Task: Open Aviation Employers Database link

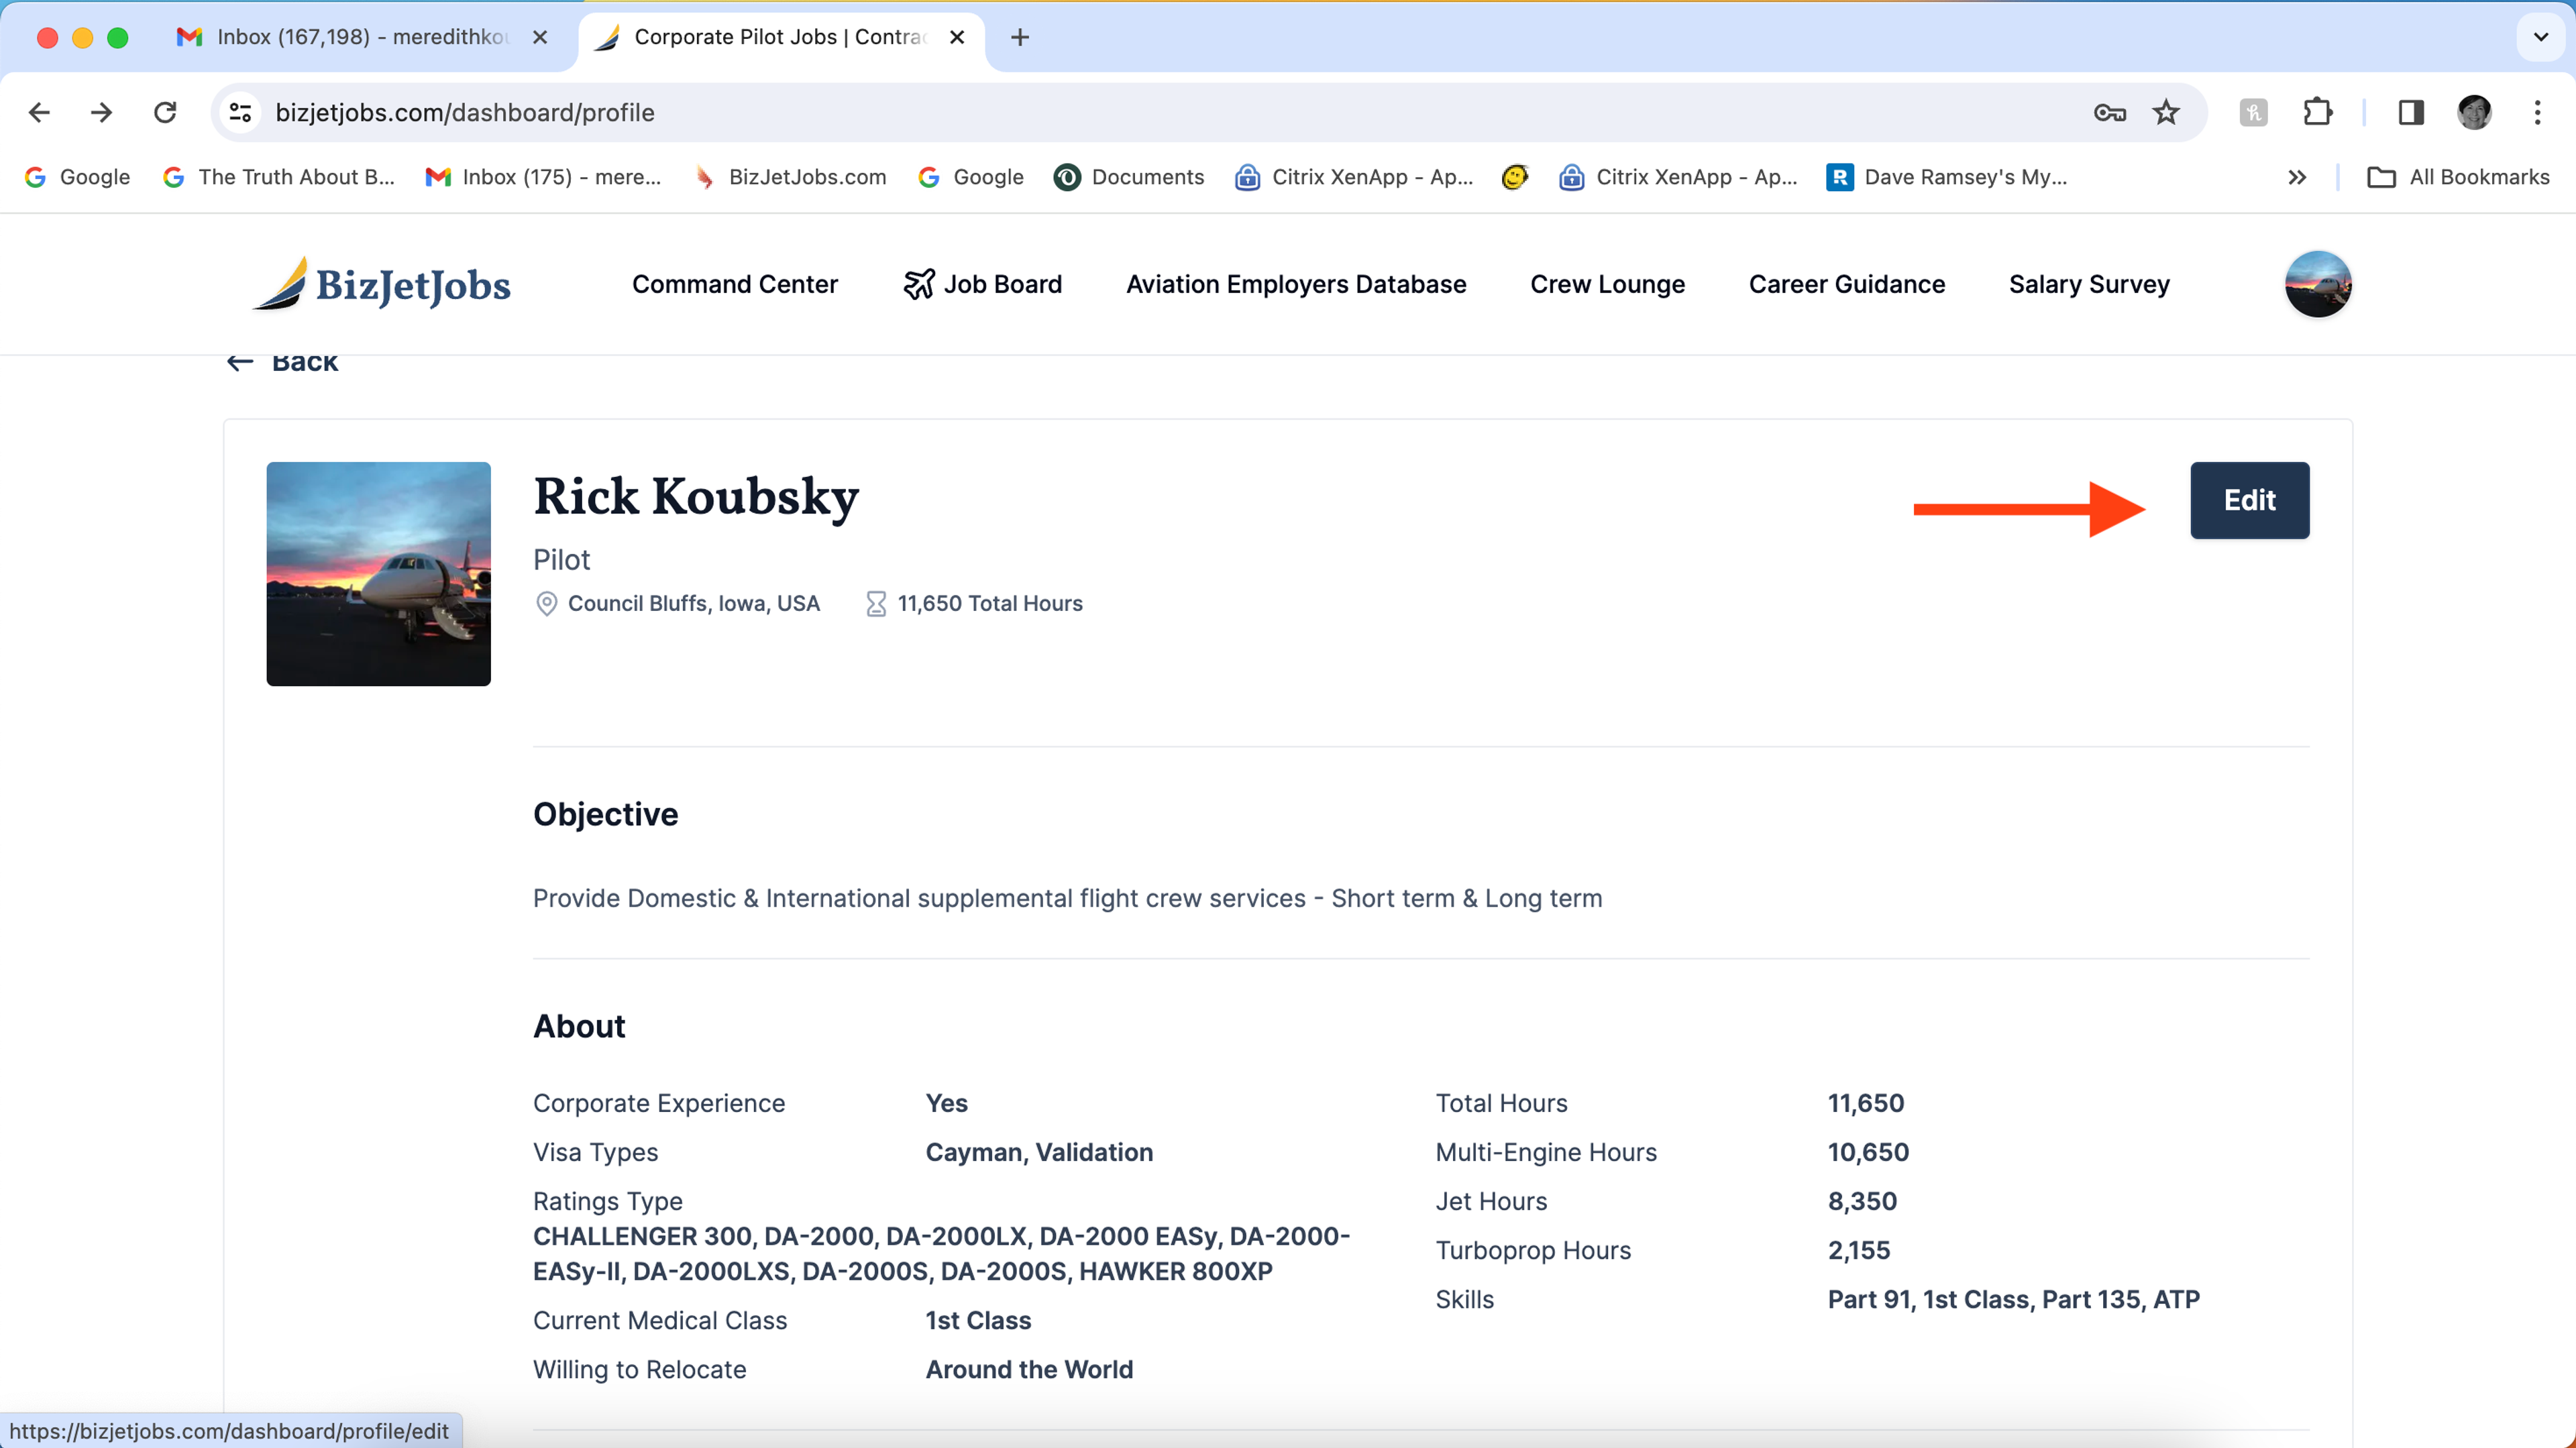Action: pos(1295,284)
